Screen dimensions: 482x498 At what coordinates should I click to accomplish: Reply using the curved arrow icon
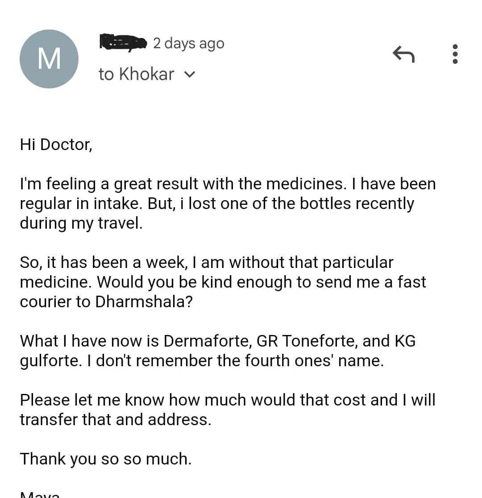[x=403, y=54]
